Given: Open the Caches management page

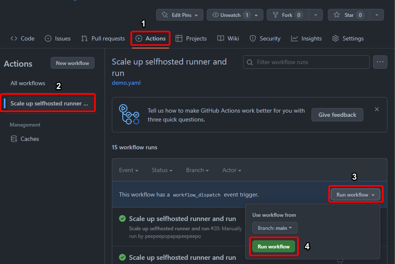Looking at the screenshot, I should (x=30, y=139).
